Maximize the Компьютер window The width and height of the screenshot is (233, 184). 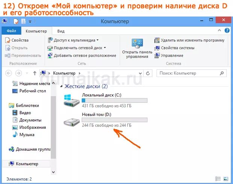coord(211,20)
